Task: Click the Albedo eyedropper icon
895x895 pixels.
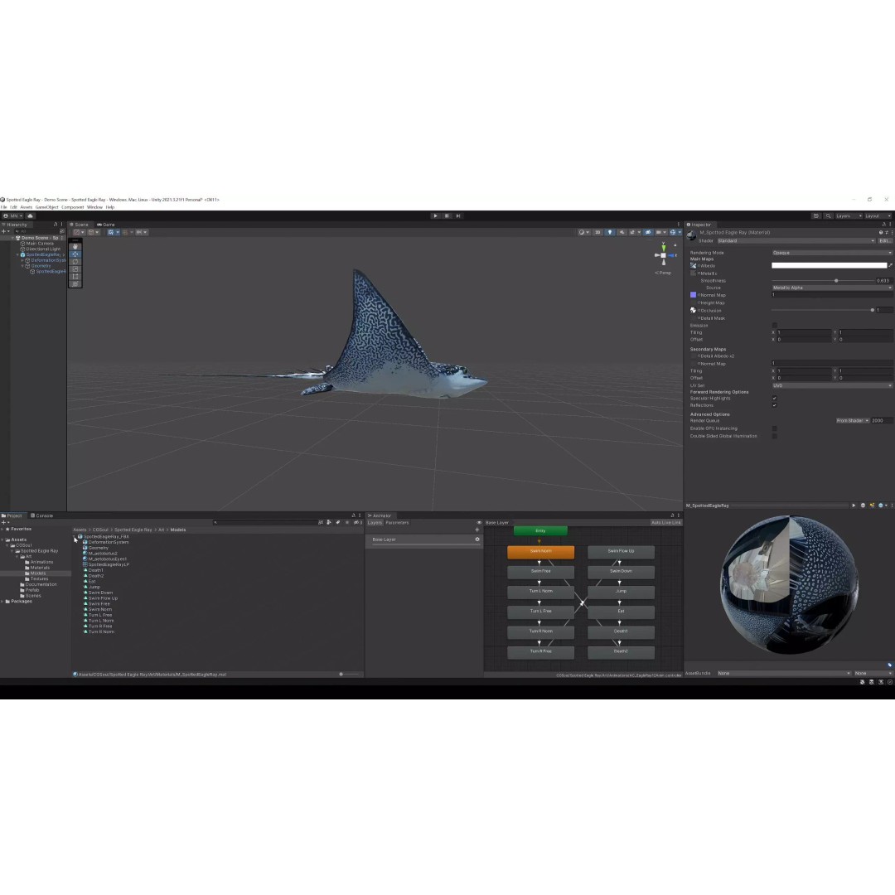Action: click(x=890, y=265)
